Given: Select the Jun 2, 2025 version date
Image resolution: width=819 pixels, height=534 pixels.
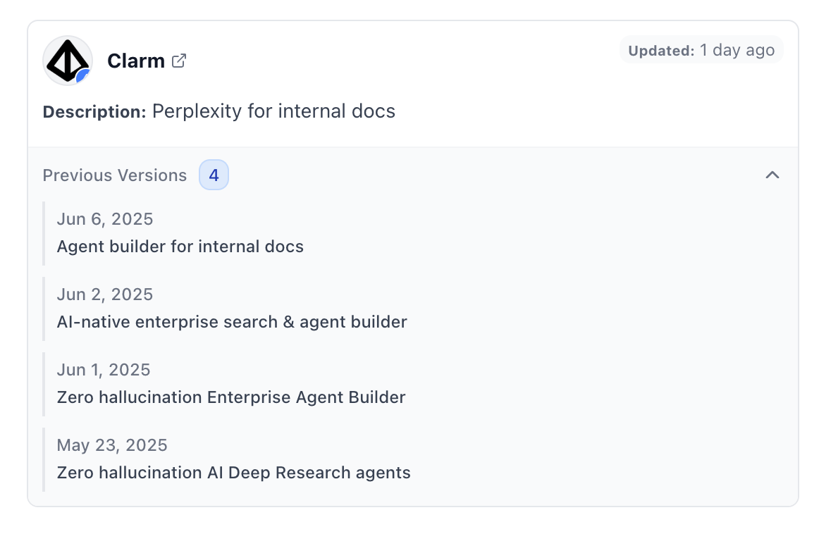Looking at the screenshot, I should 105,294.
